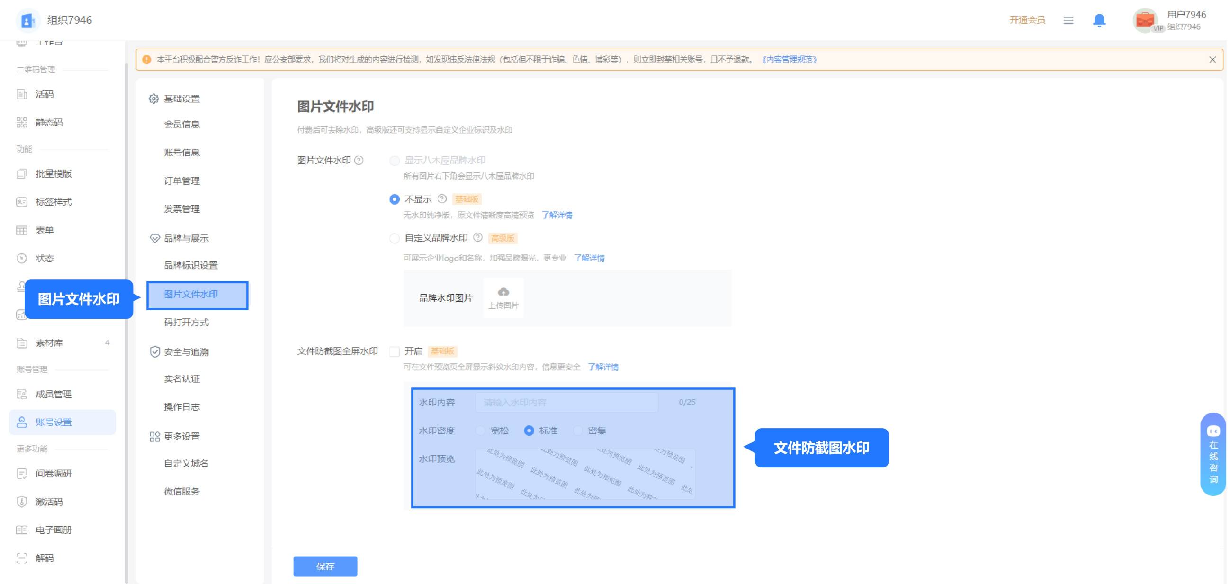
Task: Click the user avatar with VIP badge
Action: click(x=1145, y=20)
